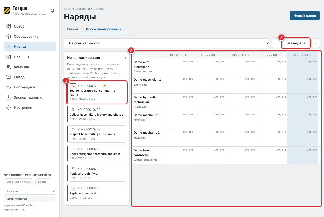The height and width of the screenshot is (217, 324).
Task: Click the Оборудование cube icon
Action: click(9, 36)
